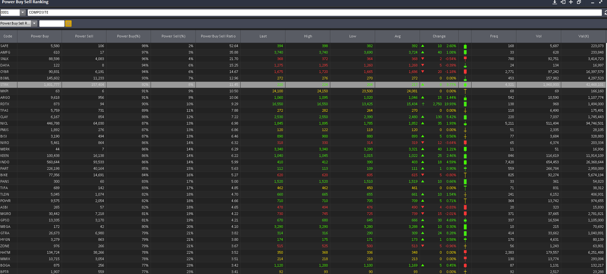This screenshot has height=274, width=607.
Task: Click the pop-out arrow icon in title bar
Action: click(x=563, y=2)
